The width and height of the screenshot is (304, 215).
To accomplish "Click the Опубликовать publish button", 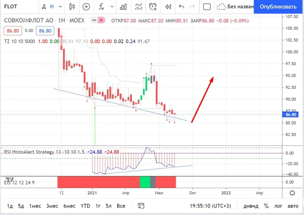I will (x=278, y=7).
